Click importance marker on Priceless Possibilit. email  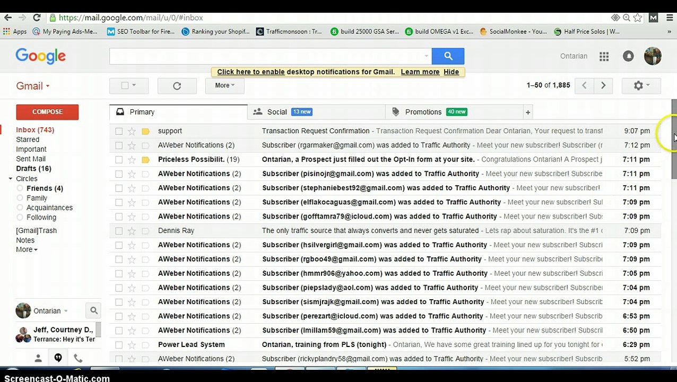coord(145,160)
